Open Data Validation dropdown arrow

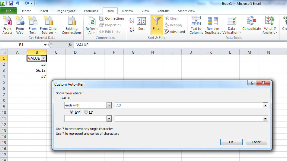coord(240,33)
